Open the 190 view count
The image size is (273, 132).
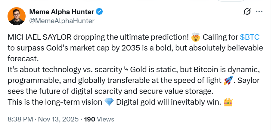[89, 119]
